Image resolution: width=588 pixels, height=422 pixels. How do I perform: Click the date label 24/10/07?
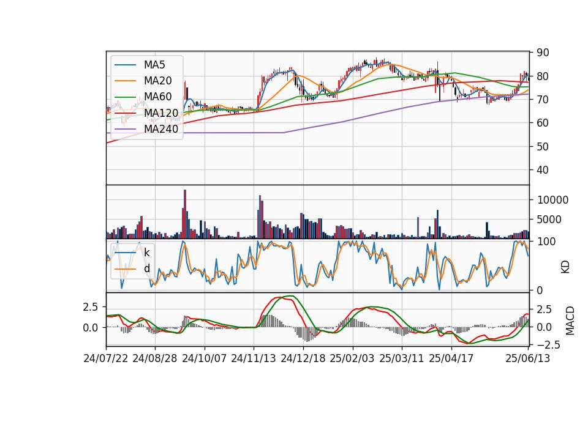pyautogui.click(x=205, y=358)
